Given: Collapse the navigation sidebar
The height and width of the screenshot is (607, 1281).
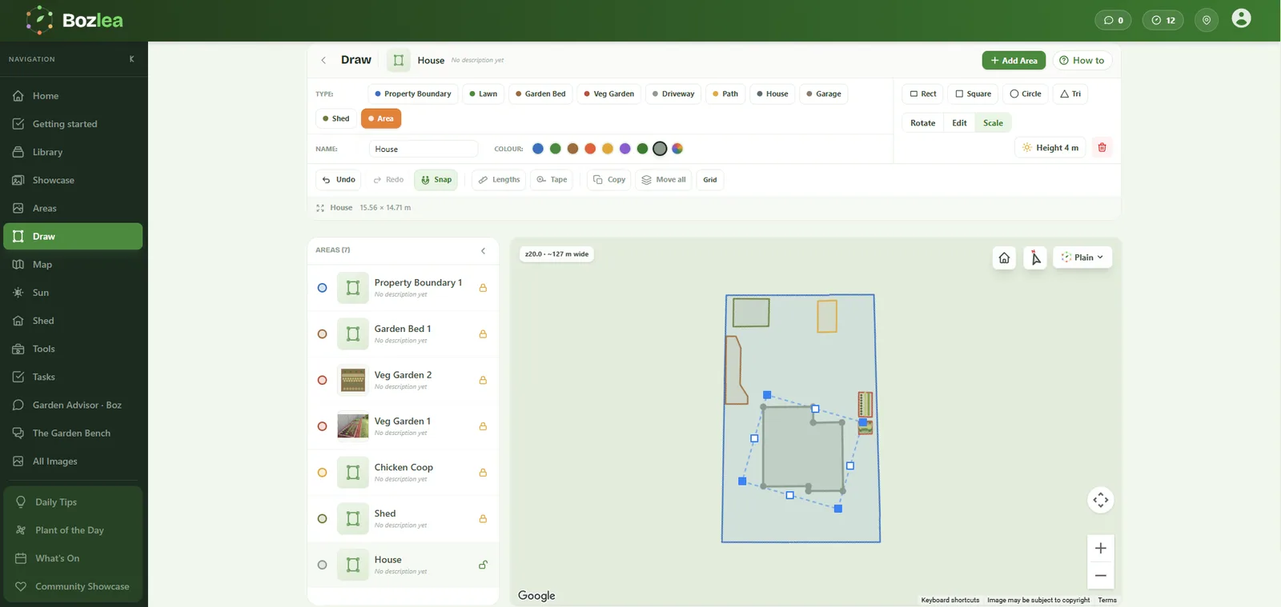Looking at the screenshot, I should [132, 59].
